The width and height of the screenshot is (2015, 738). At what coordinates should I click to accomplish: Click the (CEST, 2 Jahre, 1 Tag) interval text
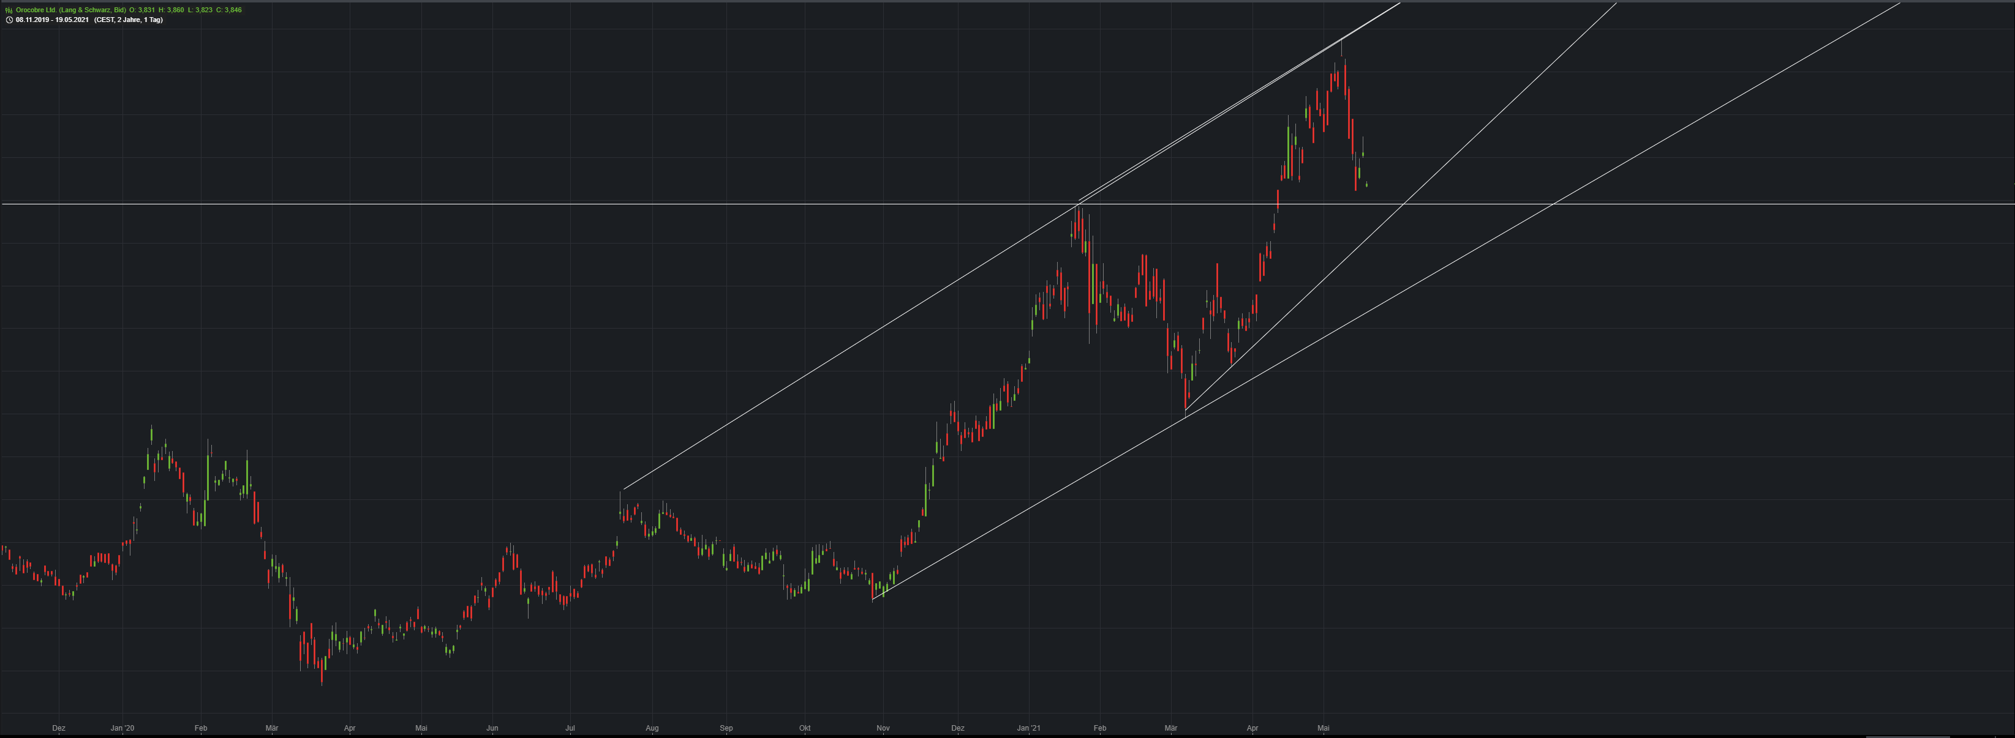pyautogui.click(x=128, y=20)
